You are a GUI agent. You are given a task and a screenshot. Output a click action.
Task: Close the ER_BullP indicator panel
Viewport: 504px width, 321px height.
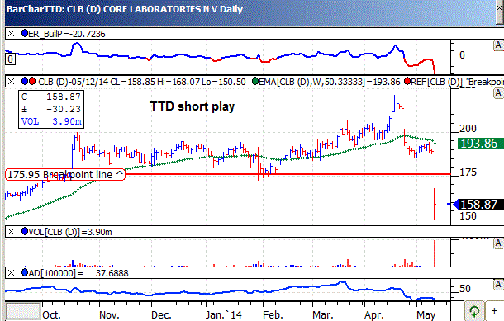pyautogui.click(x=11, y=33)
